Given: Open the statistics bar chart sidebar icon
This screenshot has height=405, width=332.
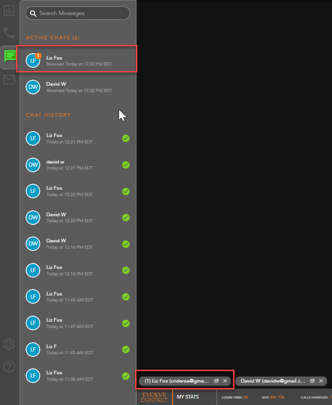Looking at the screenshot, I should tap(9, 11).
